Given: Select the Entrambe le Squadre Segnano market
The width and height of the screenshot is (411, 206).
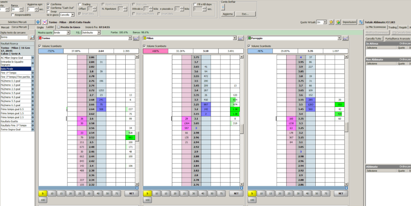Looking at the screenshot, I should tap(16, 63).
